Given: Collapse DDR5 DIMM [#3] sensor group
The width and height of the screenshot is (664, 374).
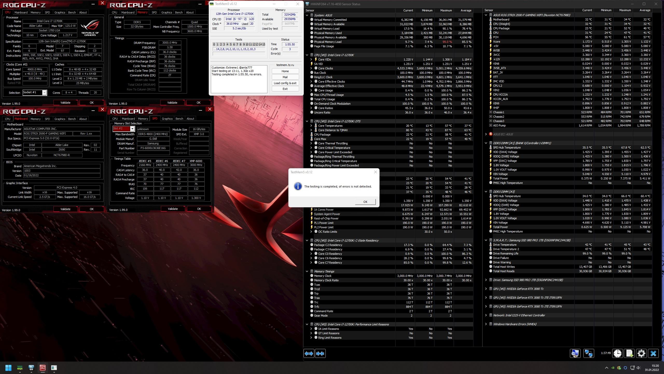Looking at the screenshot, I should 486,192.
